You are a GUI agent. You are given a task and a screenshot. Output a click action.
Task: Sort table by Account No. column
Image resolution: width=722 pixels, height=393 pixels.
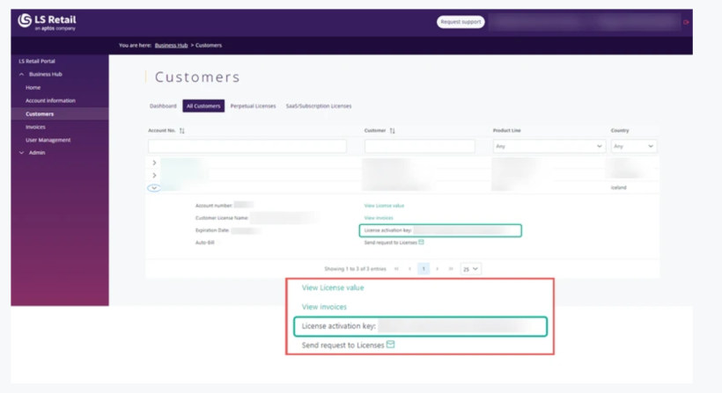tap(182, 131)
